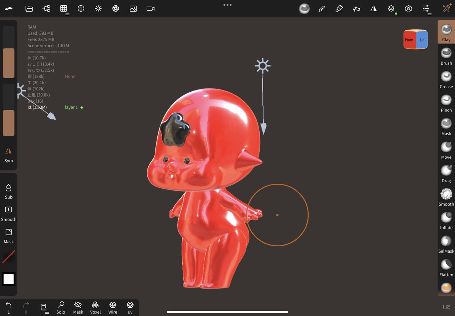Open the Lighting menu in top bar
The image size is (455, 316).
98,8
